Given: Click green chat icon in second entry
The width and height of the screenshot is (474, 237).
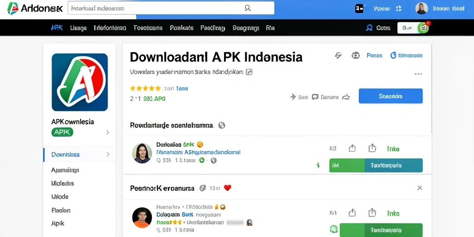Looking at the screenshot, I should (x=333, y=230).
